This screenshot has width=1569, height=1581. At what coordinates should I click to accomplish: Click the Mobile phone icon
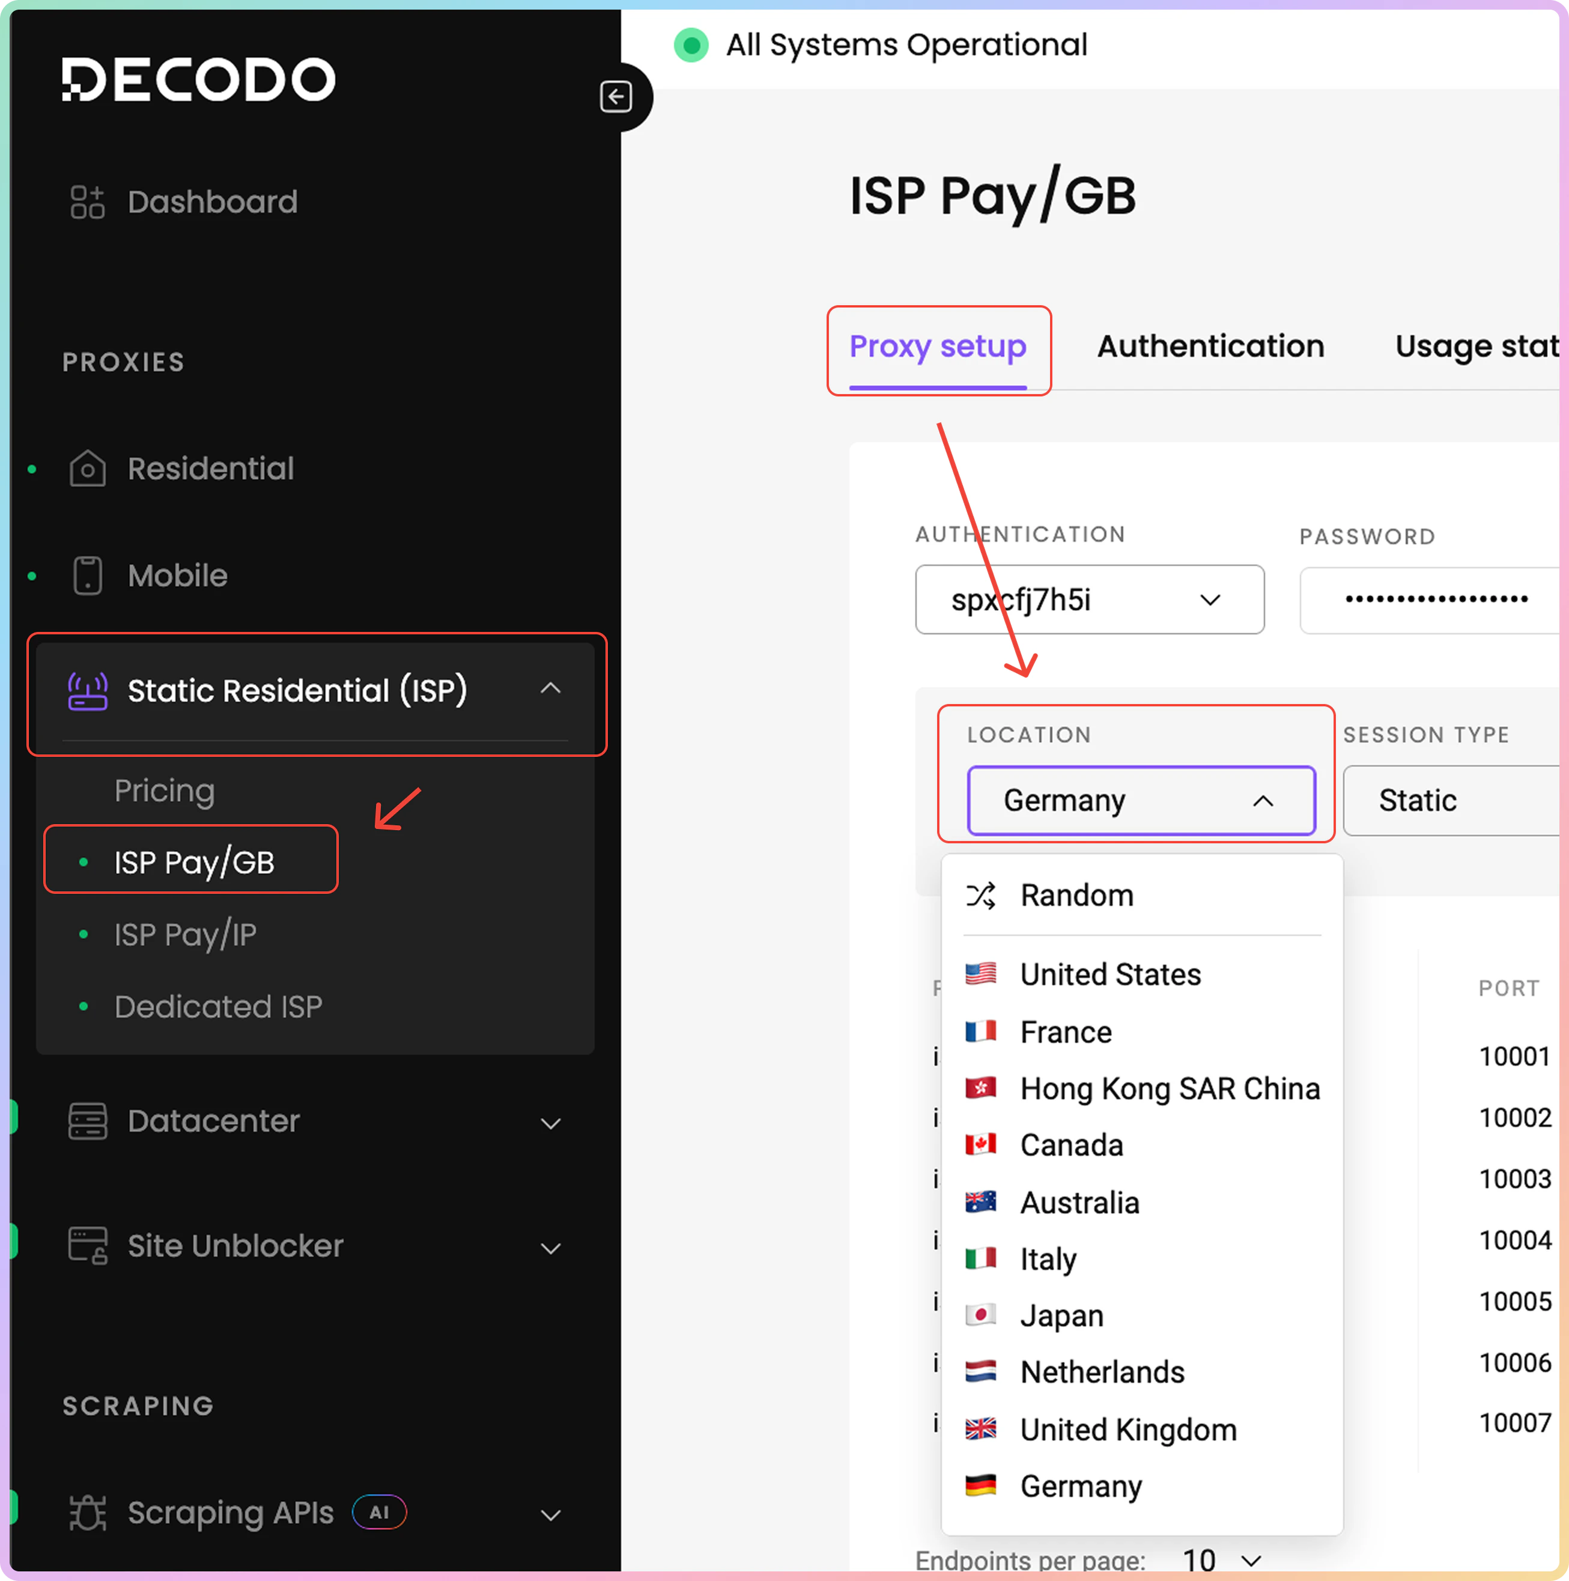click(86, 575)
